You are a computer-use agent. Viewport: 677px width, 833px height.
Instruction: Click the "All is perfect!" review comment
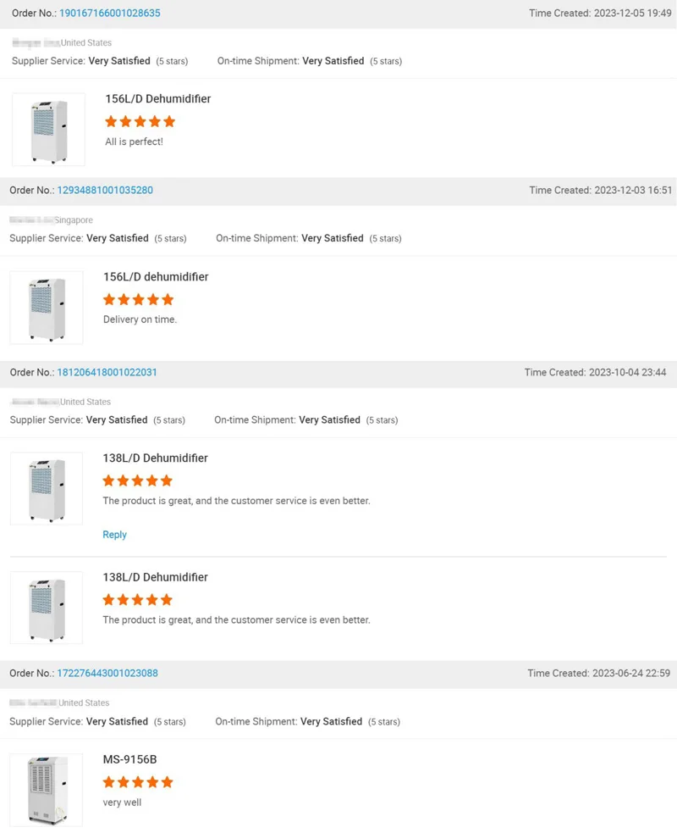click(x=134, y=142)
